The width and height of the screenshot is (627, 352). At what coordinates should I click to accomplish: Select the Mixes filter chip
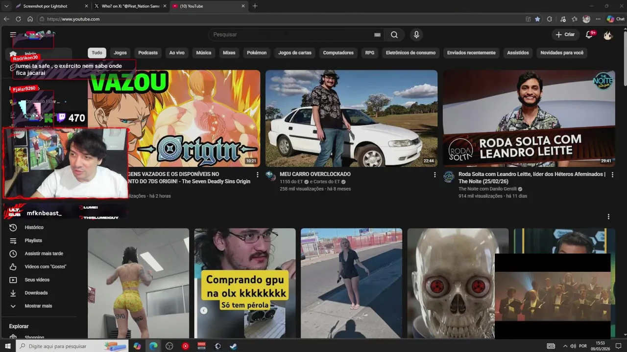tap(229, 53)
